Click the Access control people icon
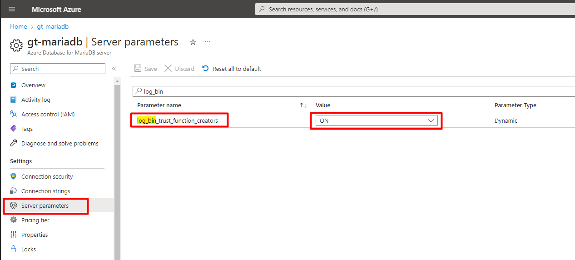 (13, 114)
